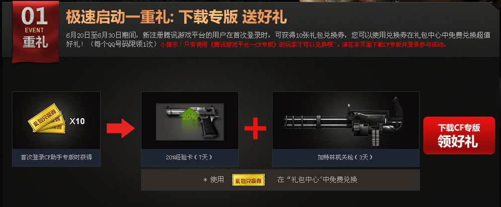This screenshot has width=501, height=207.
Task: Select the Gatling machine gun image
Action: (x=346, y=121)
